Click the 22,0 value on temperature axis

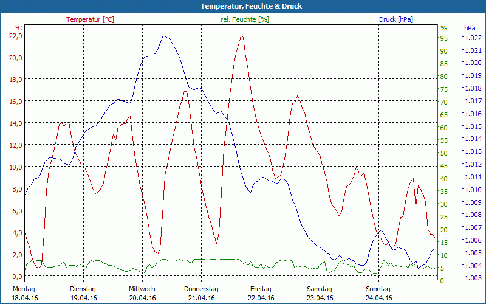point(15,35)
